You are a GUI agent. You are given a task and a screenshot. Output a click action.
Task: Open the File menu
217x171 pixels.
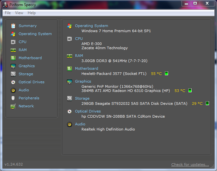8,13
